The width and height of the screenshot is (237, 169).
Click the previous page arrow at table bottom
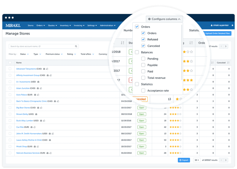click(x=221, y=160)
